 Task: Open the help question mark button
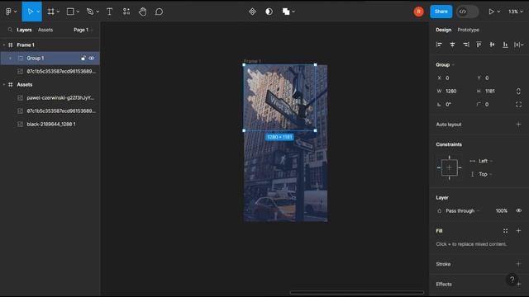click(x=512, y=279)
